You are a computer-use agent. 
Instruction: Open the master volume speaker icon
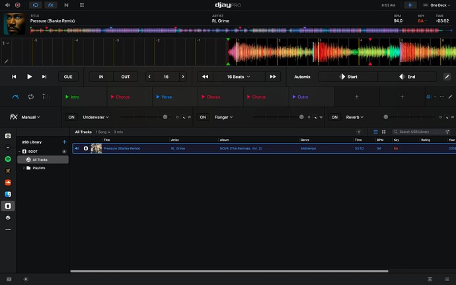(x=7, y=5)
